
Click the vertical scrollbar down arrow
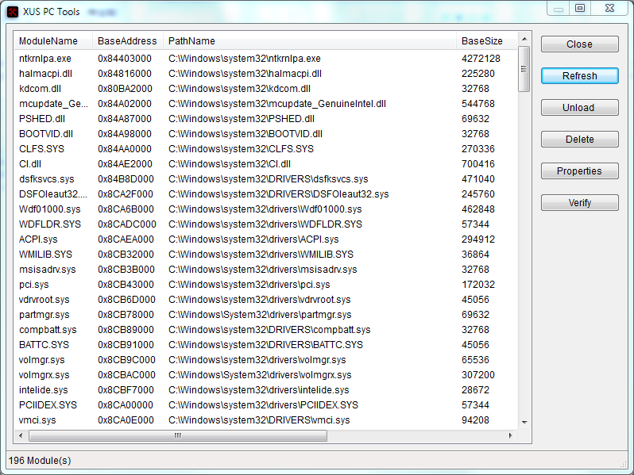[524, 423]
